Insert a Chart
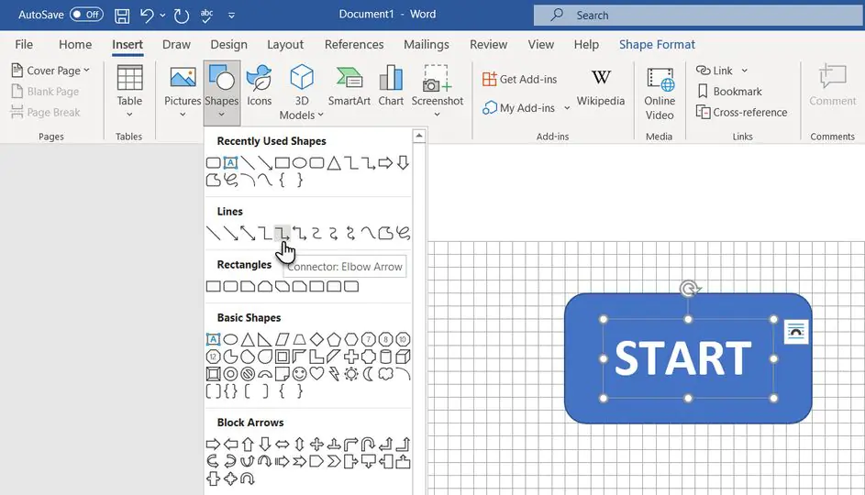Image resolution: width=865 pixels, height=495 pixels. pos(391,86)
